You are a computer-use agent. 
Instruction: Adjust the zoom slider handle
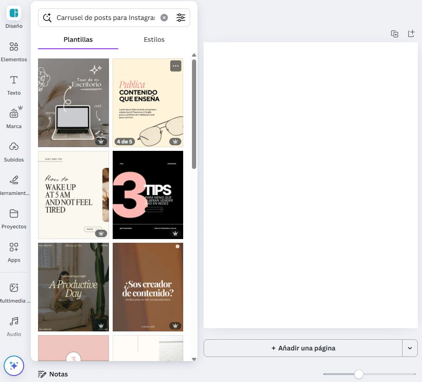tap(358, 374)
